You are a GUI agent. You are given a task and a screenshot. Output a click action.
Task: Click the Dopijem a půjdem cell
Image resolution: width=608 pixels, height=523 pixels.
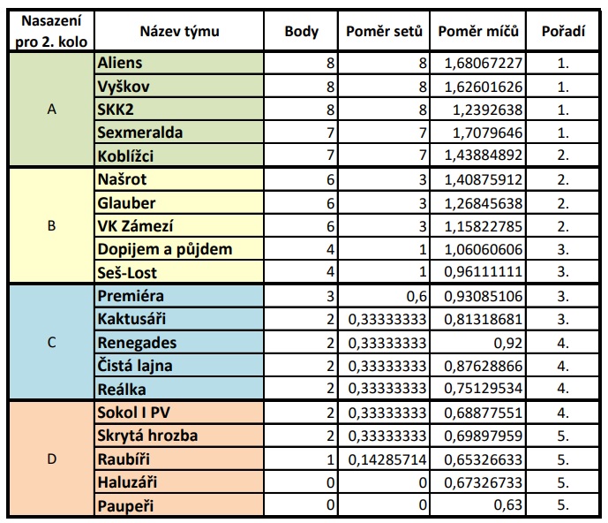(x=179, y=249)
